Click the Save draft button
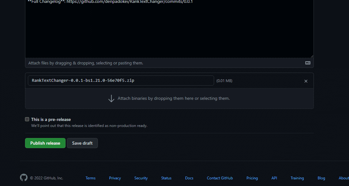Image resolution: width=349 pixels, height=186 pixels. point(82,143)
